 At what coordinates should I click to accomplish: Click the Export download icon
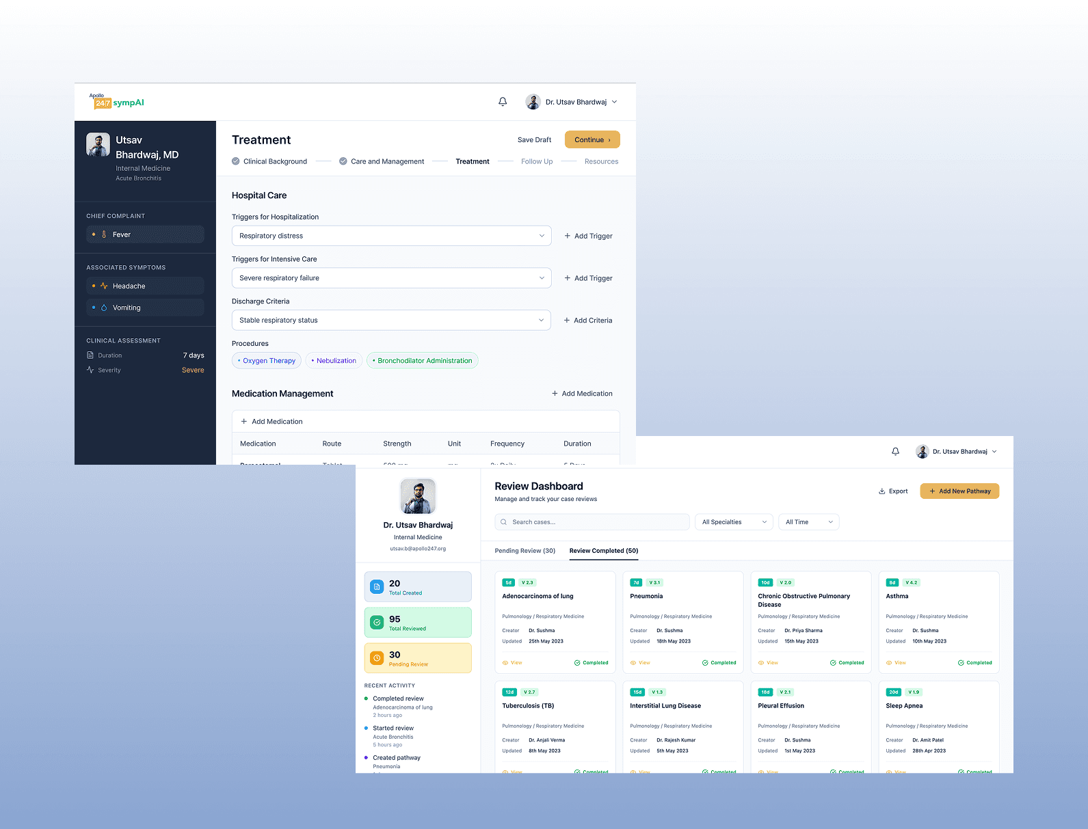[x=881, y=491]
